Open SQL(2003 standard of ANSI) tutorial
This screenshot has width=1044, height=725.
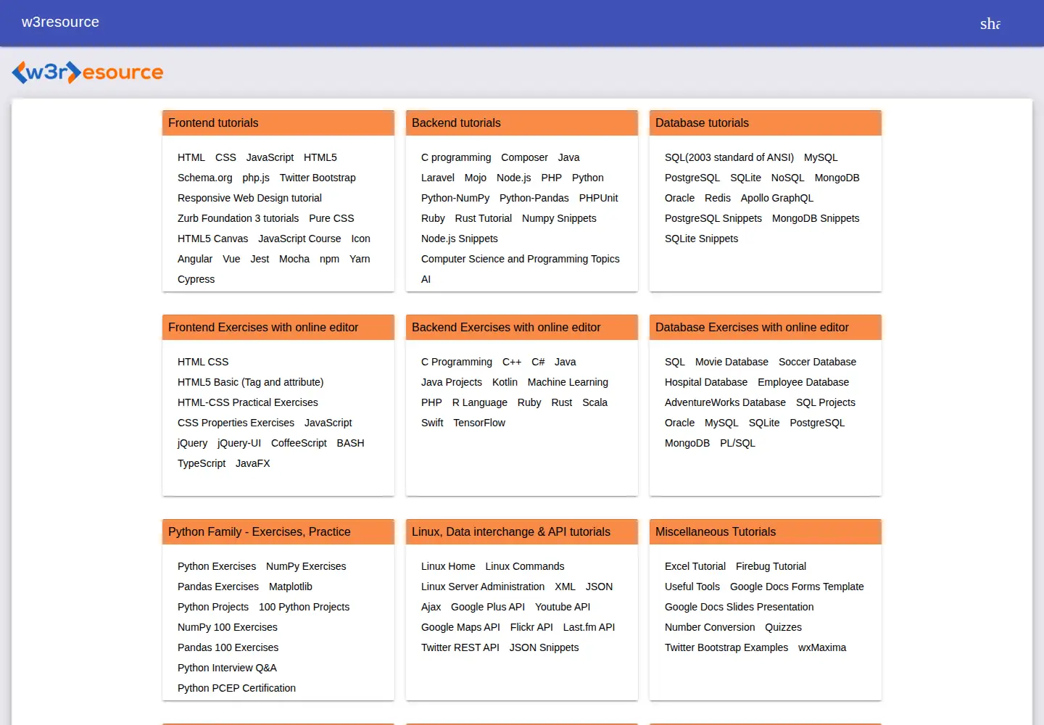coord(729,157)
